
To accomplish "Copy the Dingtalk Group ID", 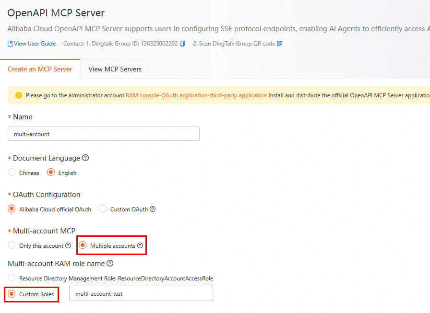I will point(182,44).
